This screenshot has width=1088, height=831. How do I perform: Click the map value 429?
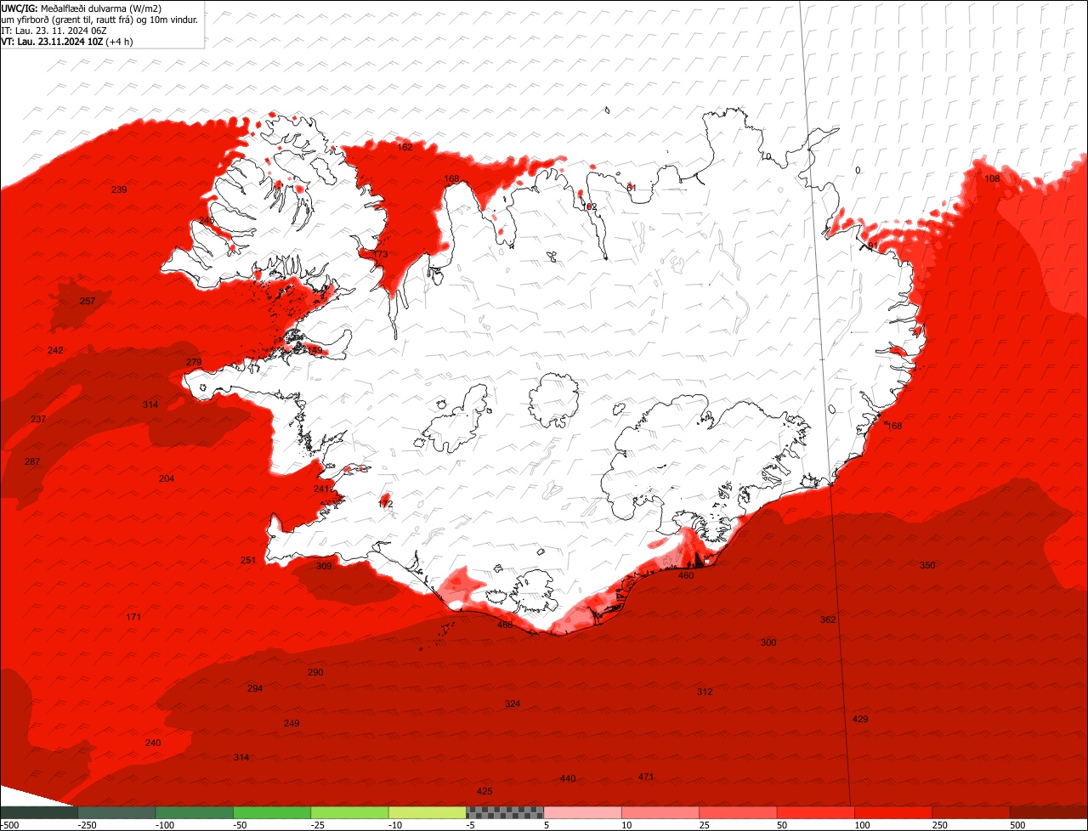[x=860, y=719]
